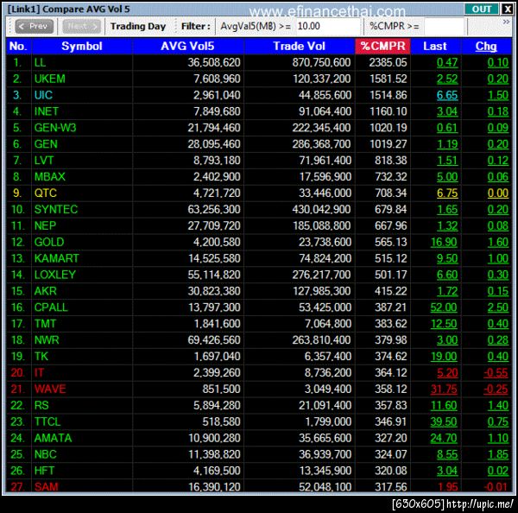Image resolution: width=518 pixels, height=513 pixels.
Task: Select symbol CPALL
Action: coord(51,307)
